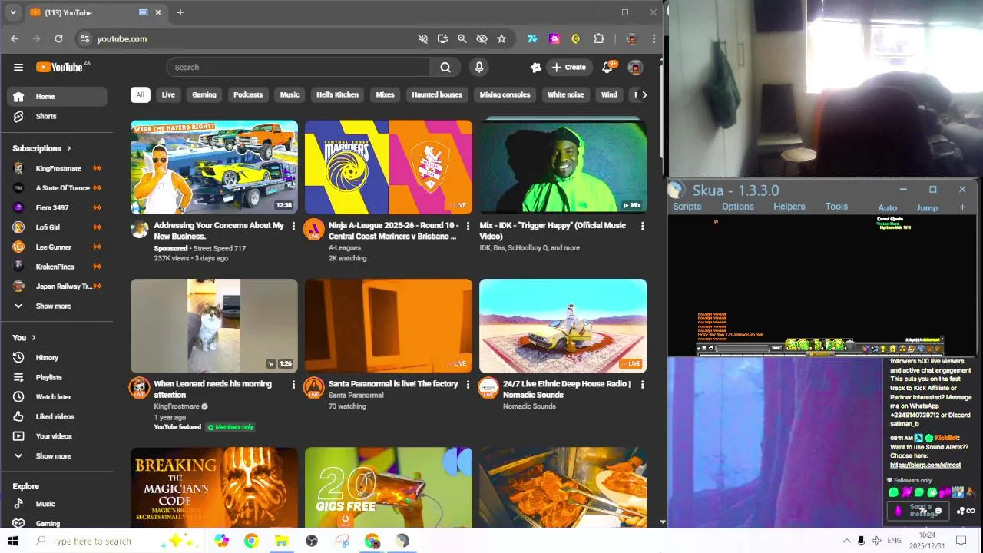Show more filter chips with the right arrow
Screen dimensions: 983x553
coord(644,94)
